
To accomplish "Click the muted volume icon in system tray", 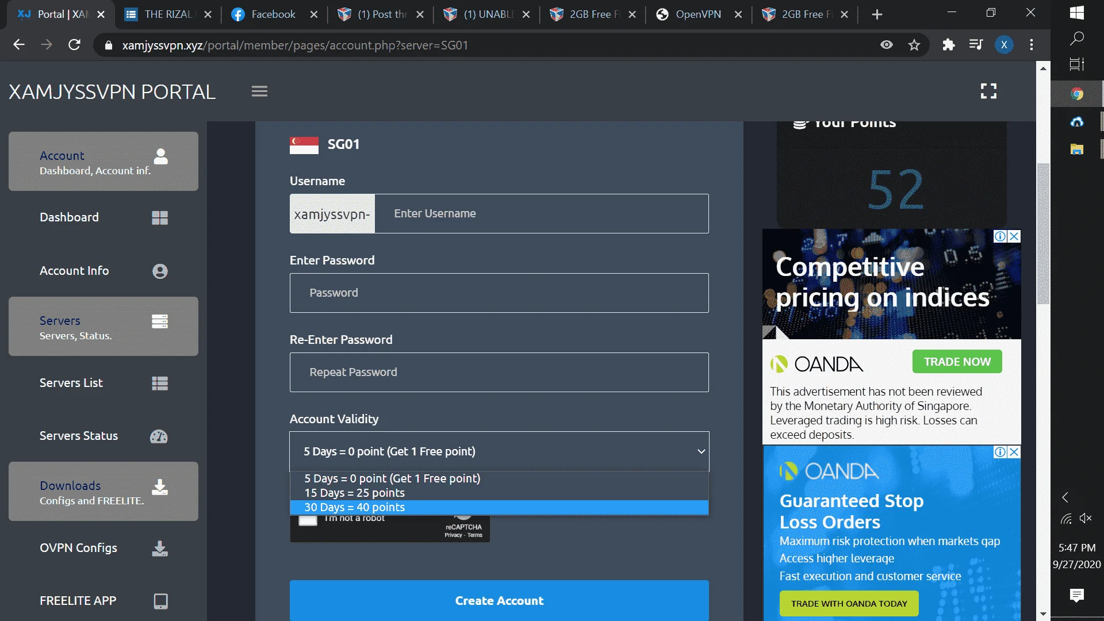I will pyautogui.click(x=1086, y=519).
